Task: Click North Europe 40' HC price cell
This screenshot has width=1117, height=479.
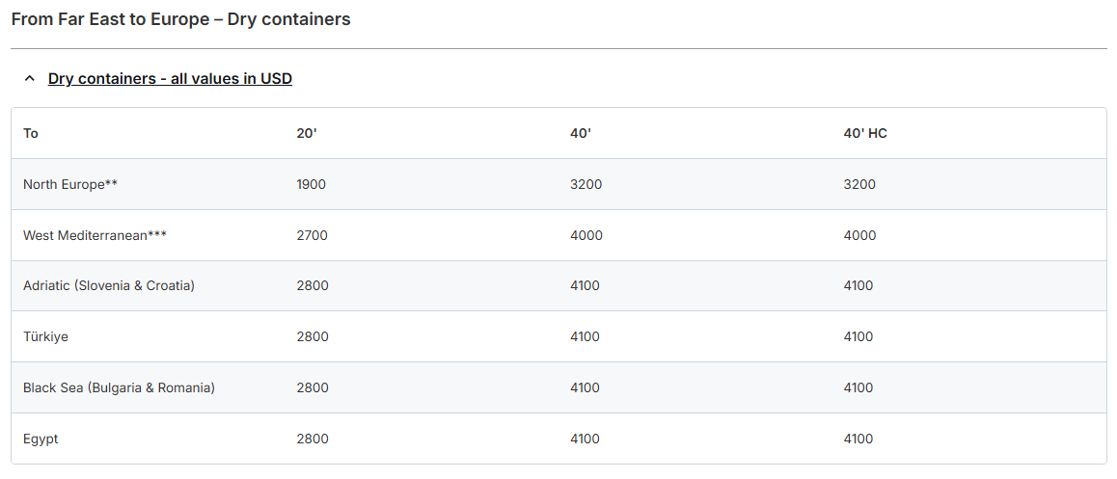Action: coord(859,184)
